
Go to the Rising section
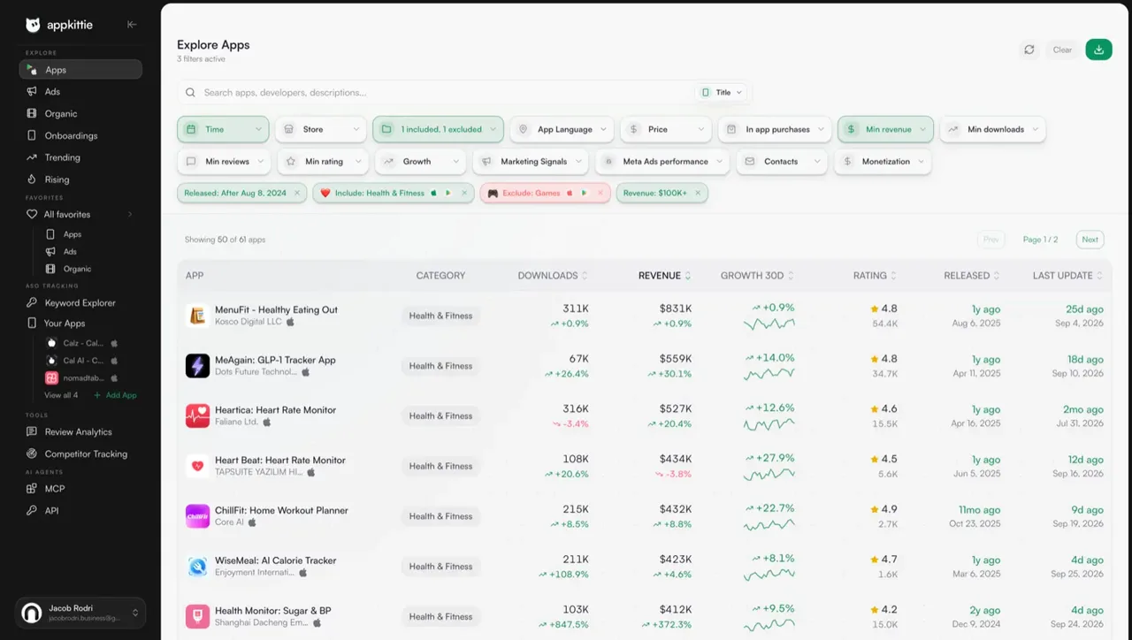[x=80, y=179]
